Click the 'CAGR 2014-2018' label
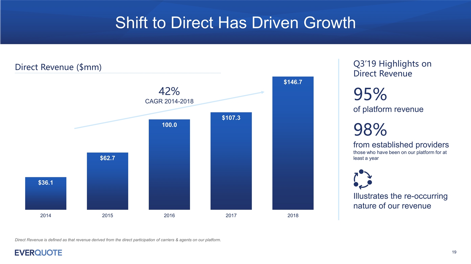The width and height of the screenshot is (471, 264). pos(169,101)
